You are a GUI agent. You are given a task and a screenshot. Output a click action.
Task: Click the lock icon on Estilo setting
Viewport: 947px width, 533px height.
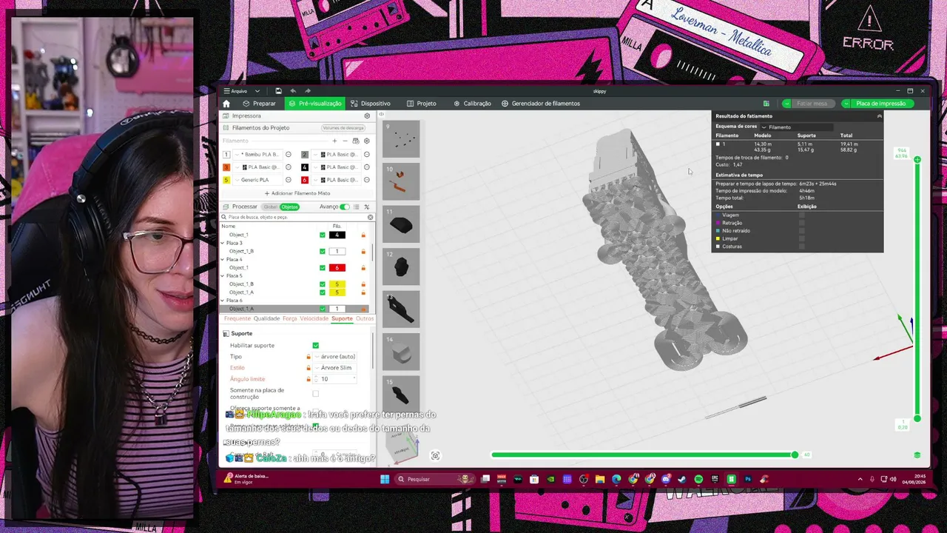coord(309,368)
